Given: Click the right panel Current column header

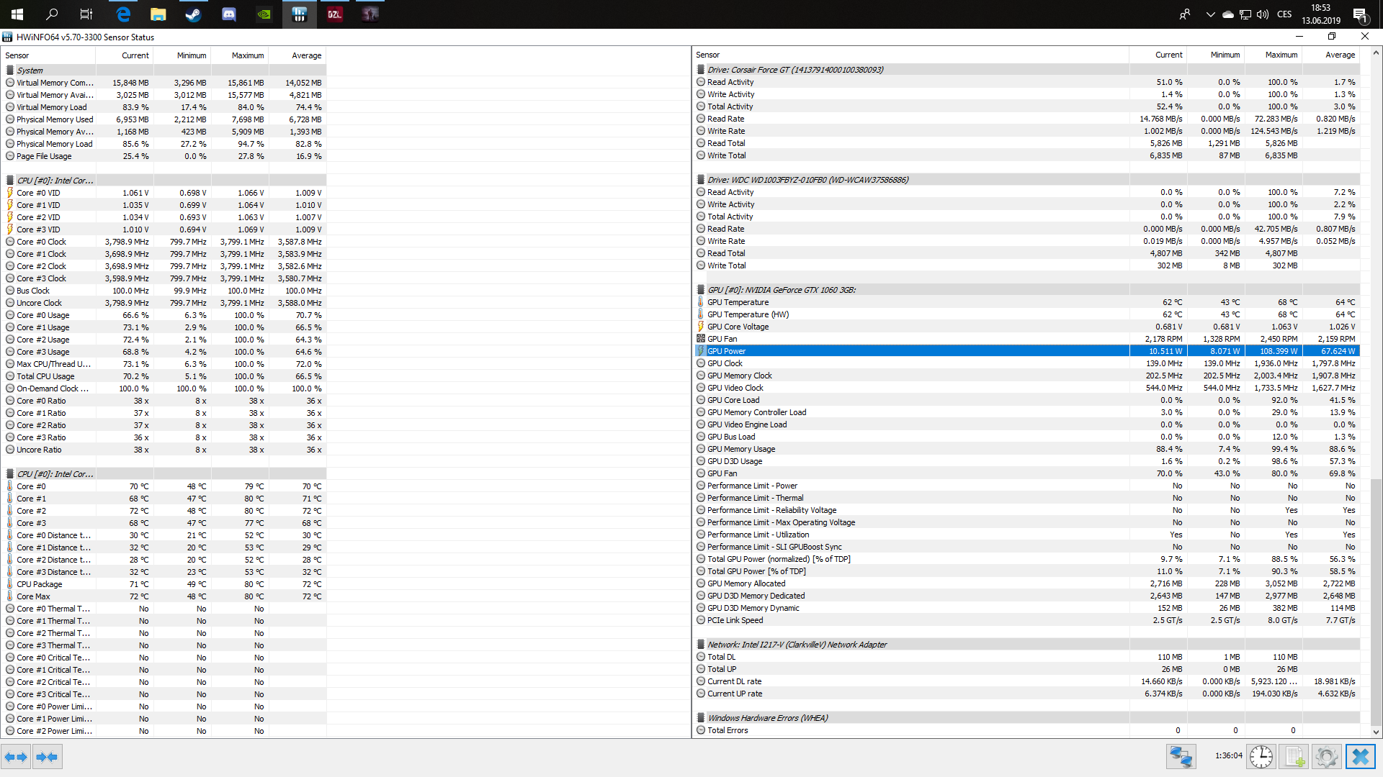Looking at the screenshot, I should [x=1168, y=55].
